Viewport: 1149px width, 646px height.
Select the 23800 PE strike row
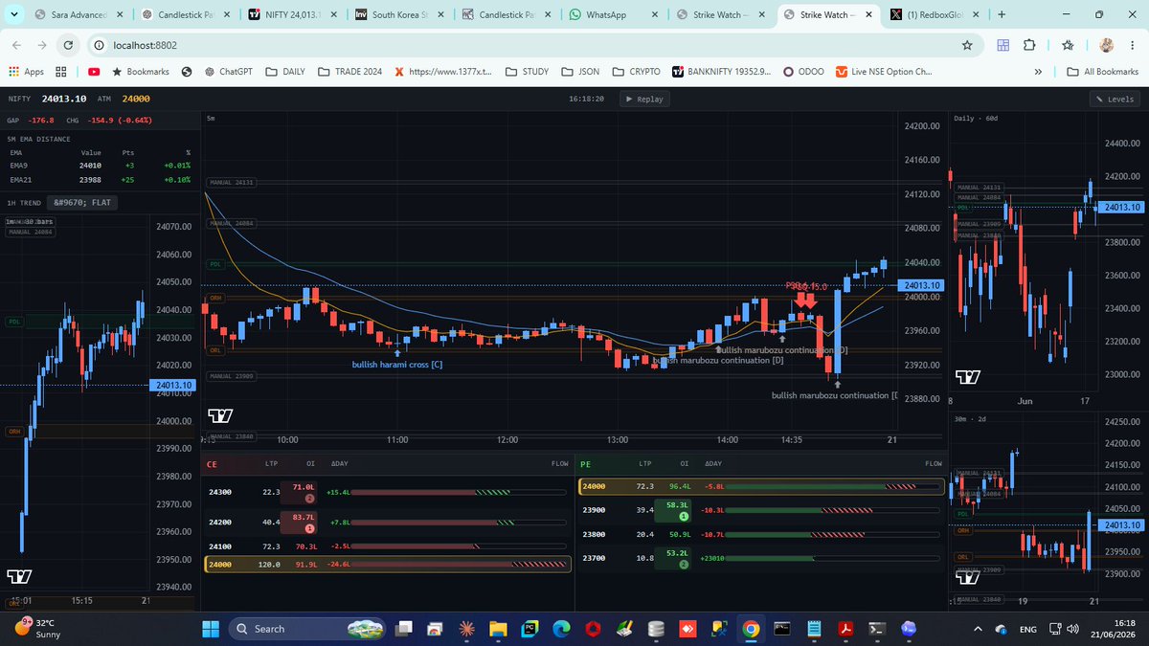(x=762, y=534)
